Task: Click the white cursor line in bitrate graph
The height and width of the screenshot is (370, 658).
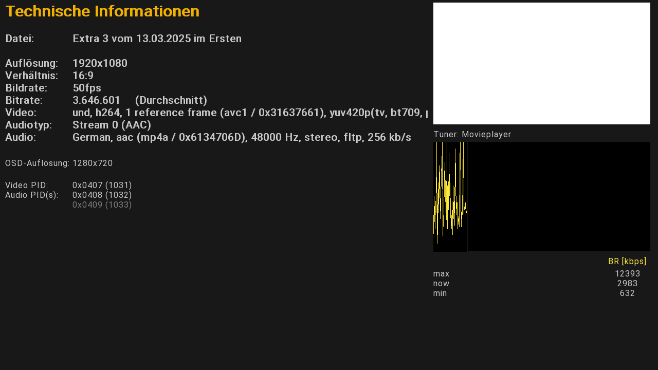Action: coord(467,196)
